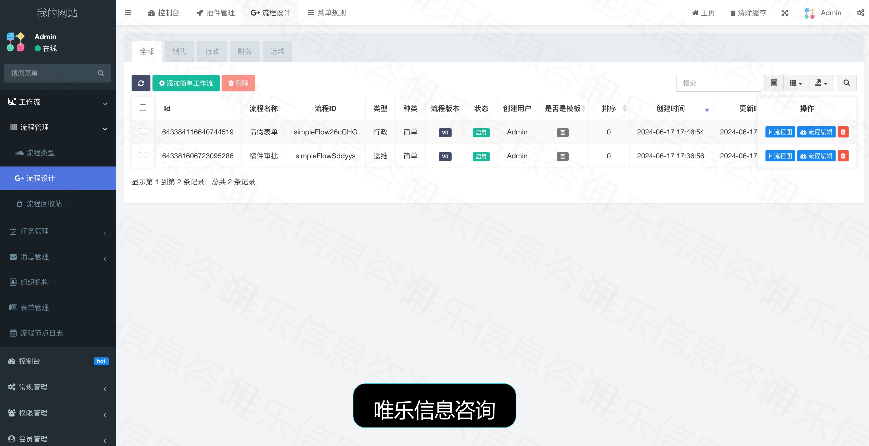Open the columns visibility dropdown

click(x=796, y=83)
